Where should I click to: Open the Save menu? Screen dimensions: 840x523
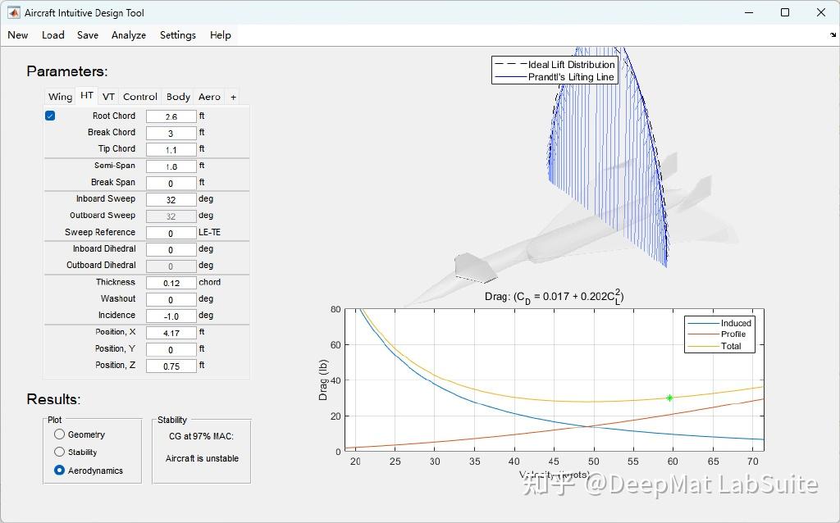coord(87,34)
